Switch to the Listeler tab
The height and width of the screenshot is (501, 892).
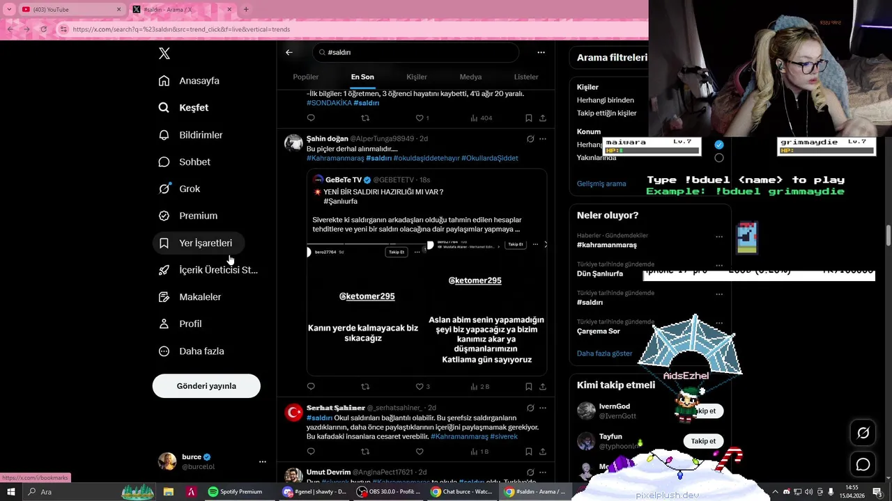click(x=526, y=77)
